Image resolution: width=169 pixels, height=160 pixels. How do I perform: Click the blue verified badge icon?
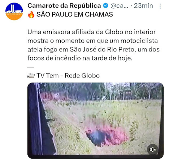[105, 6]
